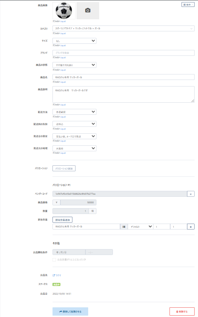Open the soccer ball product thumbnail
Viewport: 198px width, 317px height.
[64, 11]
